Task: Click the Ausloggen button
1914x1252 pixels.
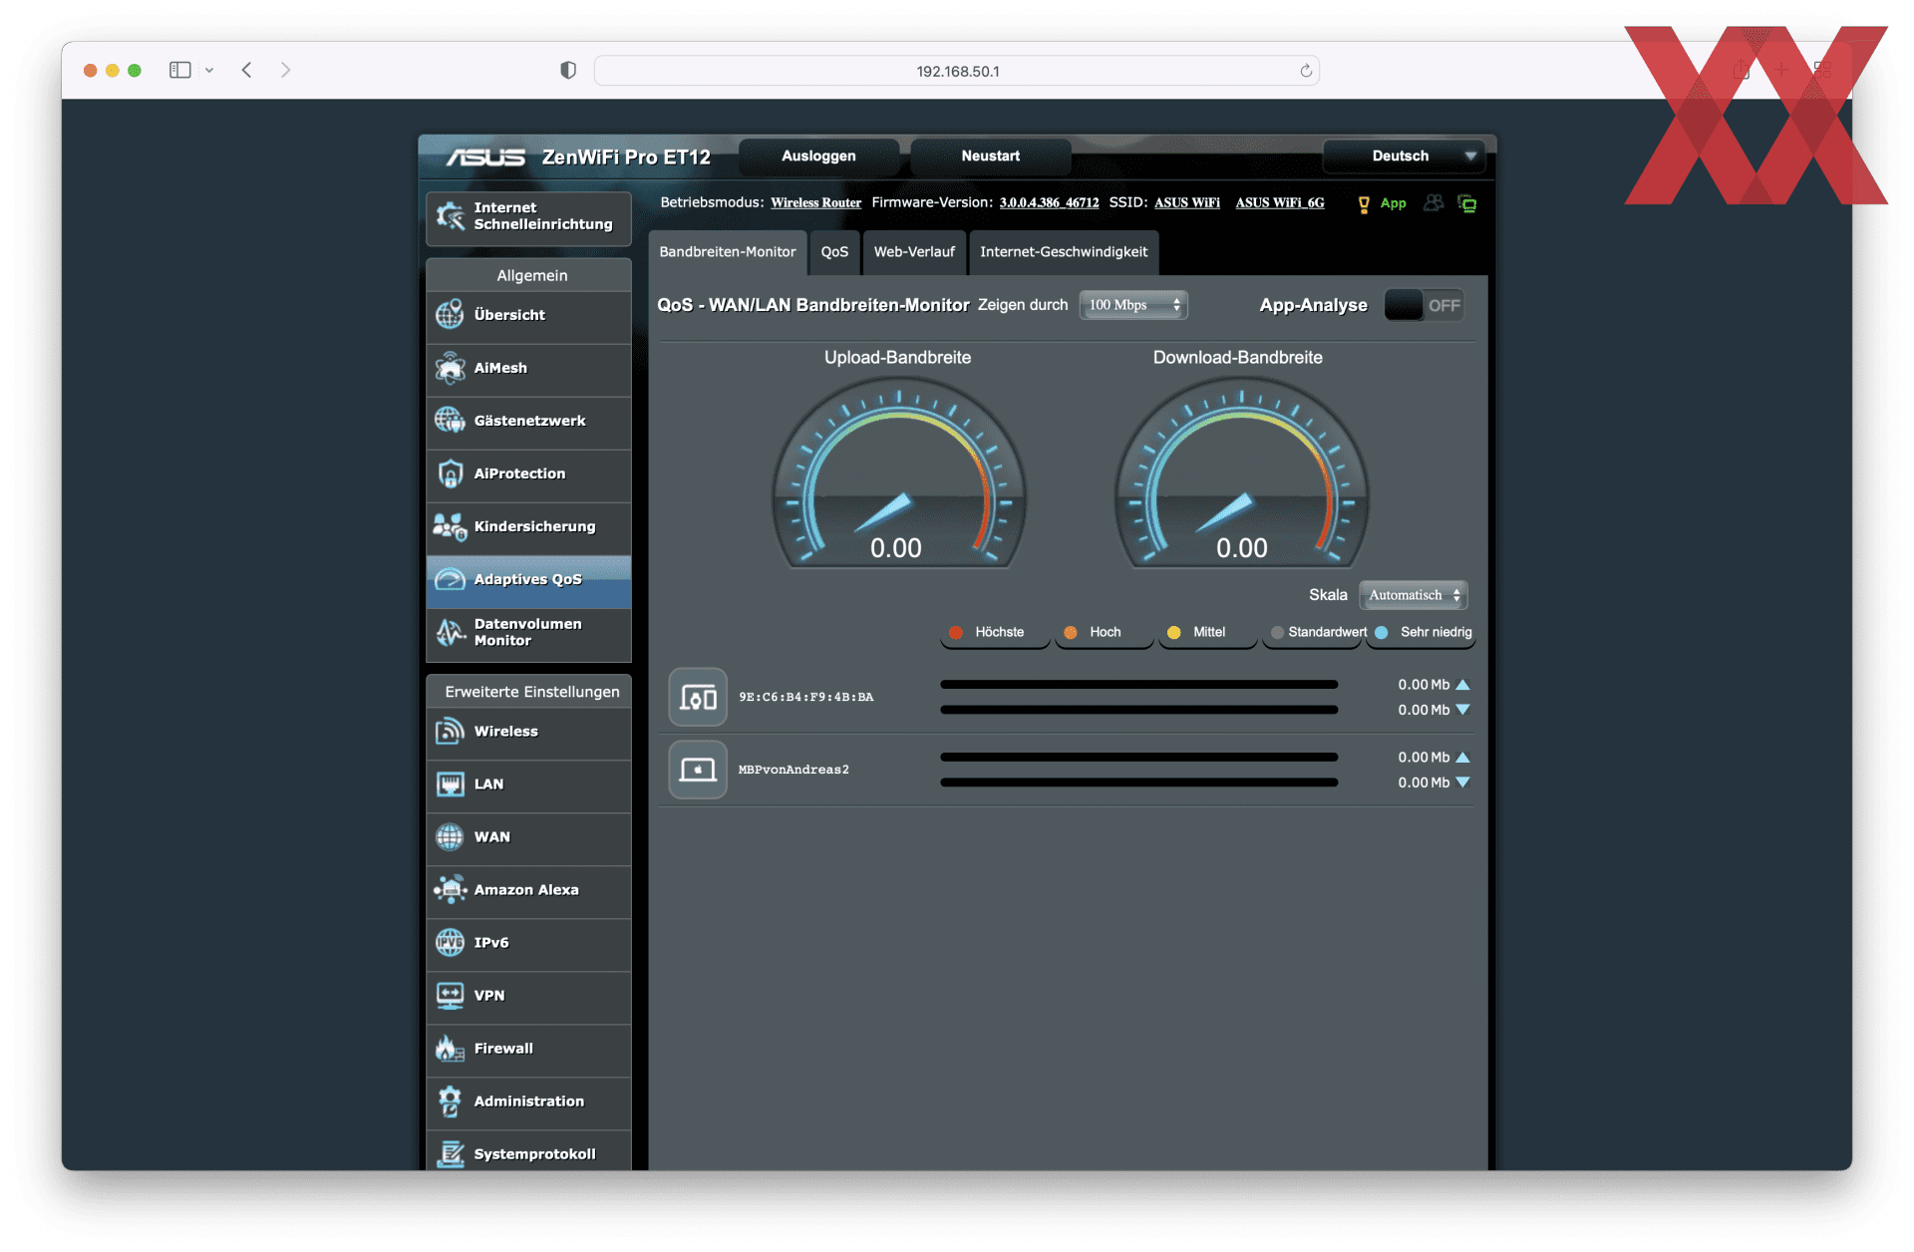Action: click(x=818, y=156)
